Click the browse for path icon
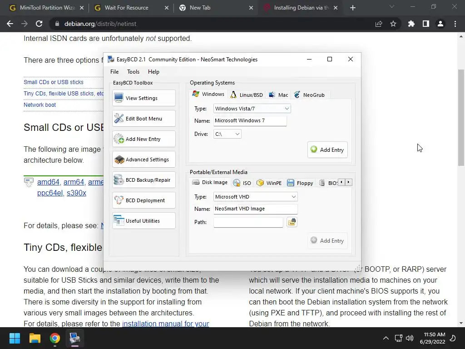 click(x=292, y=222)
